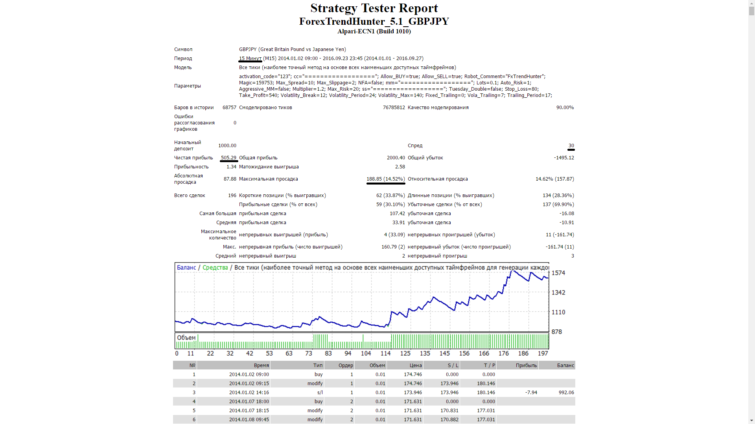
Task: Click the Средства legend label in chart
Action: pyautogui.click(x=215, y=268)
